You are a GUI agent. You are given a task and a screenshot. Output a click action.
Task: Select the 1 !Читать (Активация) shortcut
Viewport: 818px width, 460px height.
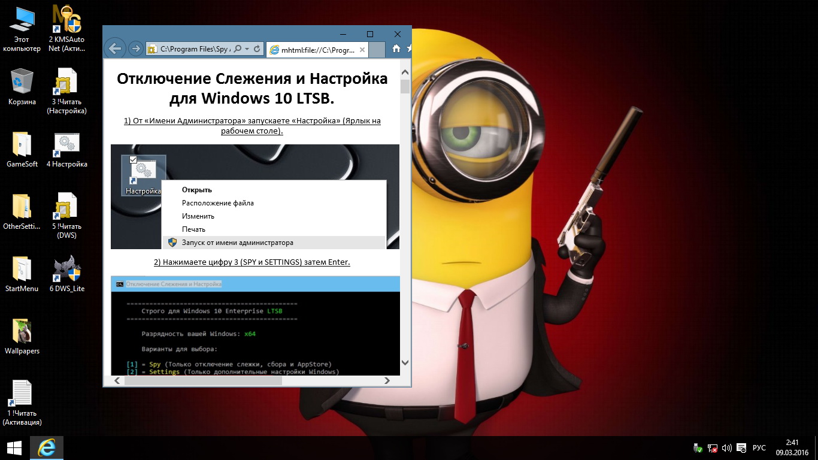coord(22,402)
